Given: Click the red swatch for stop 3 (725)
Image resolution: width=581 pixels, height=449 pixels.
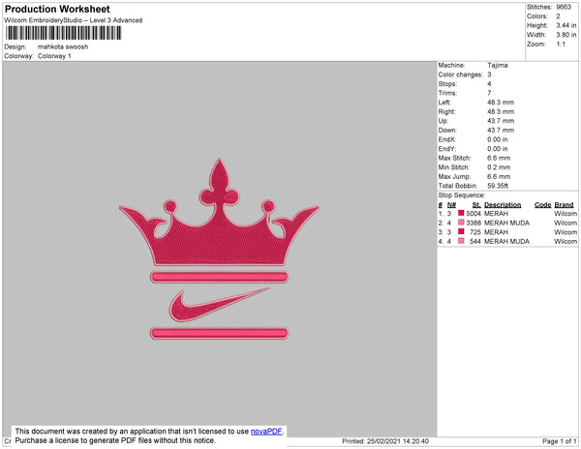Looking at the screenshot, I should point(461,231).
